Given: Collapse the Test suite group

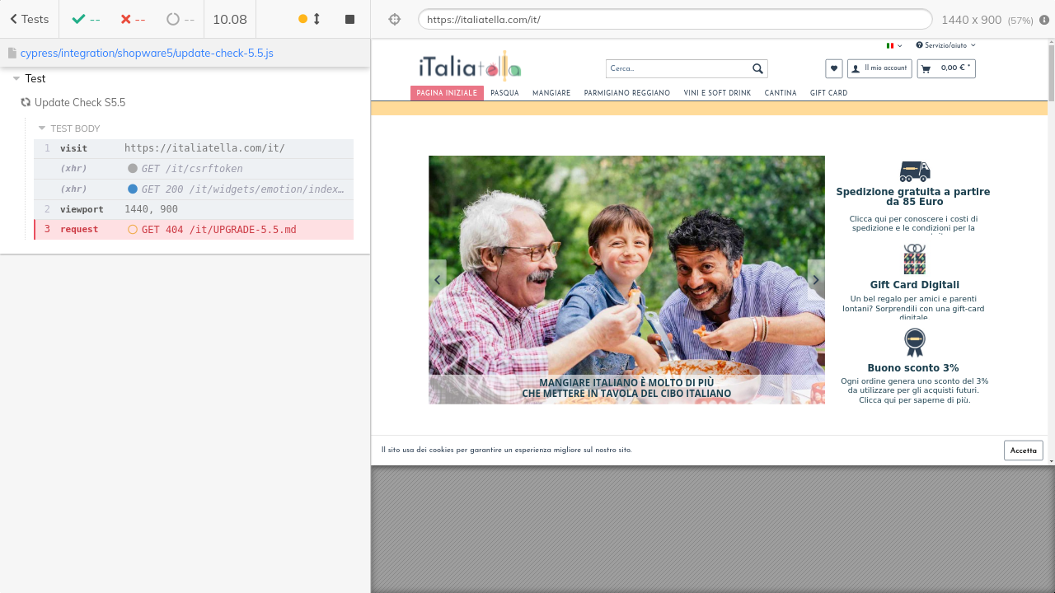Looking at the screenshot, I should point(16,79).
